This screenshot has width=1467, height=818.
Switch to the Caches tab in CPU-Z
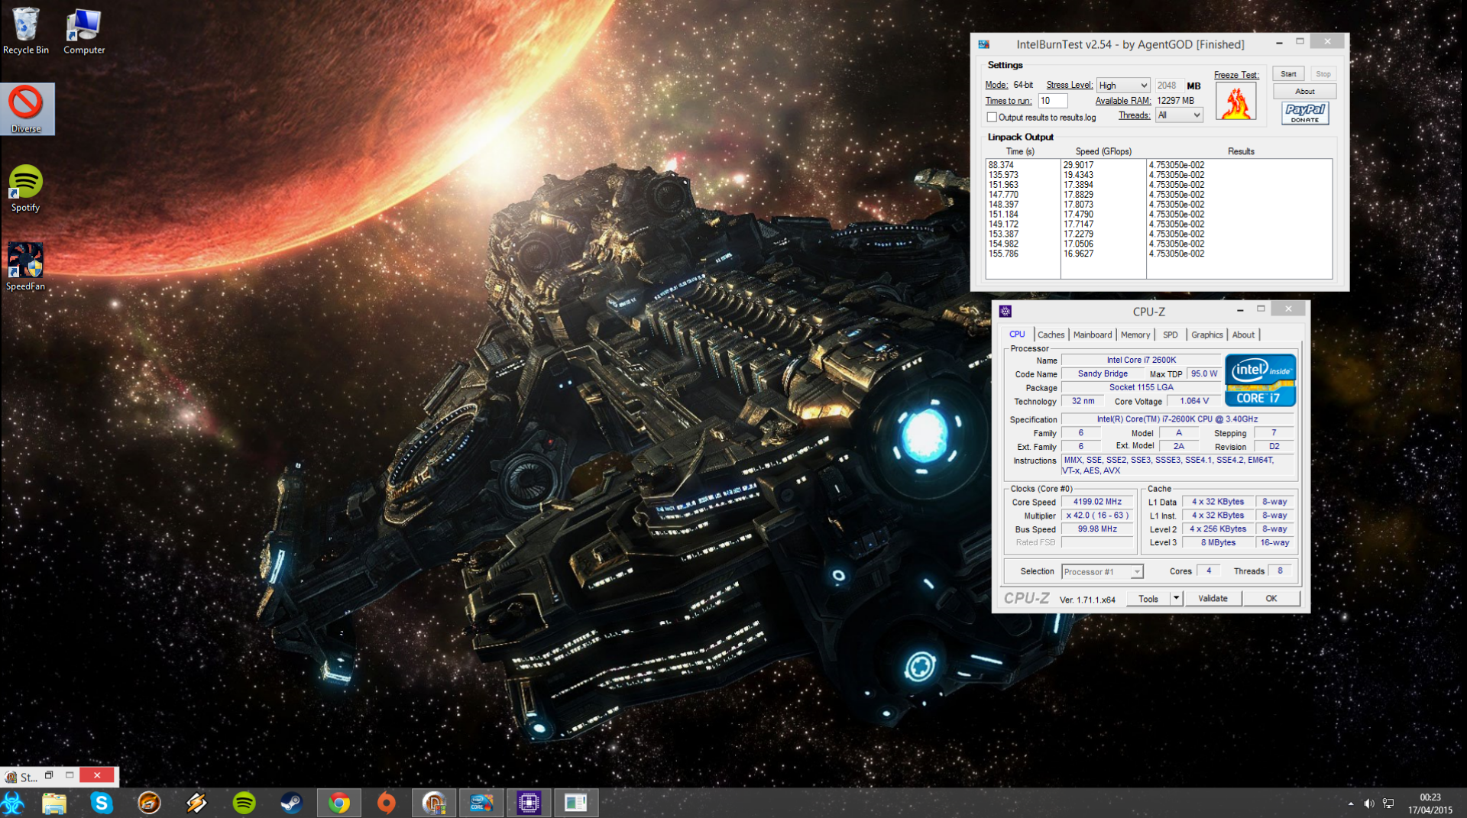point(1051,335)
